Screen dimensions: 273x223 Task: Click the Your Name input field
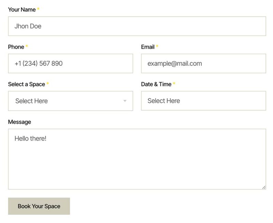coord(137,26)
